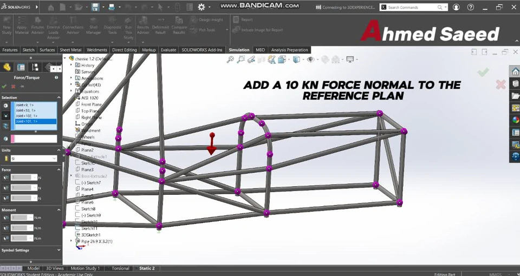Screen dimensions: 520x276
Task: Open the Appearances color ball tab in the task pane
Action: click(x=515, y=120)
